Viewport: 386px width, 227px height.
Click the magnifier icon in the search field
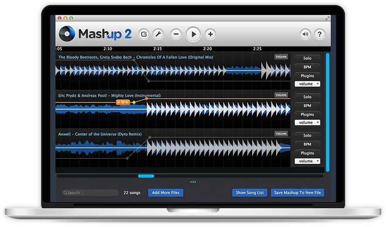click(x=65, y=193)
